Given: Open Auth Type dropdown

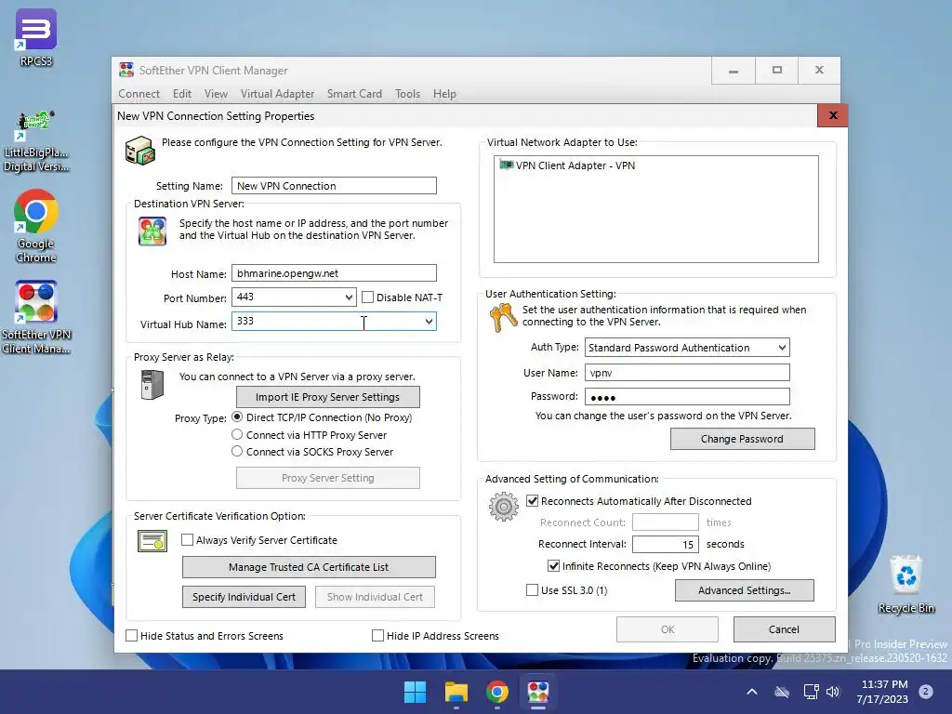Looking at the screenshot, I should (782, 348).
